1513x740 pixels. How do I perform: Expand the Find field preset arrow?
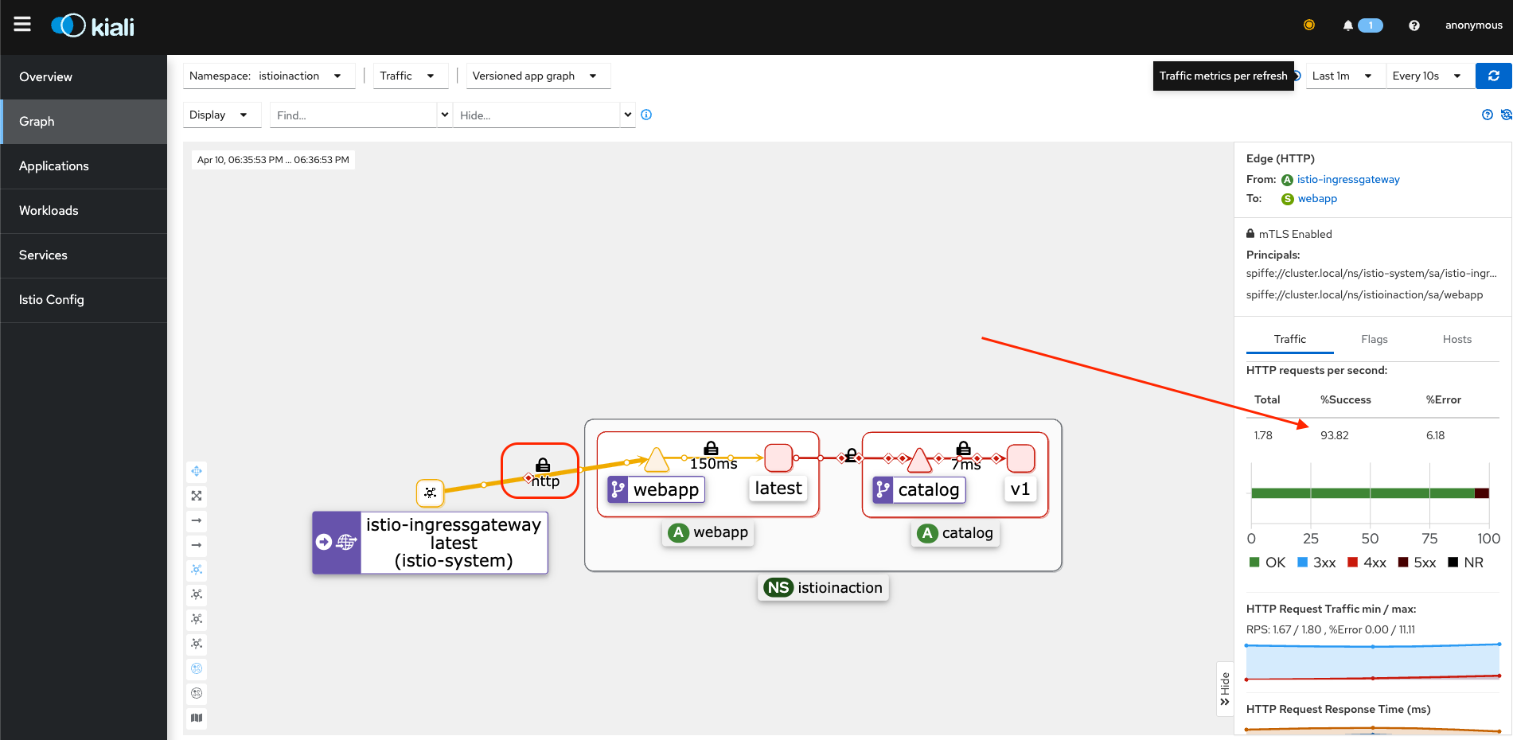coord(445,115)
